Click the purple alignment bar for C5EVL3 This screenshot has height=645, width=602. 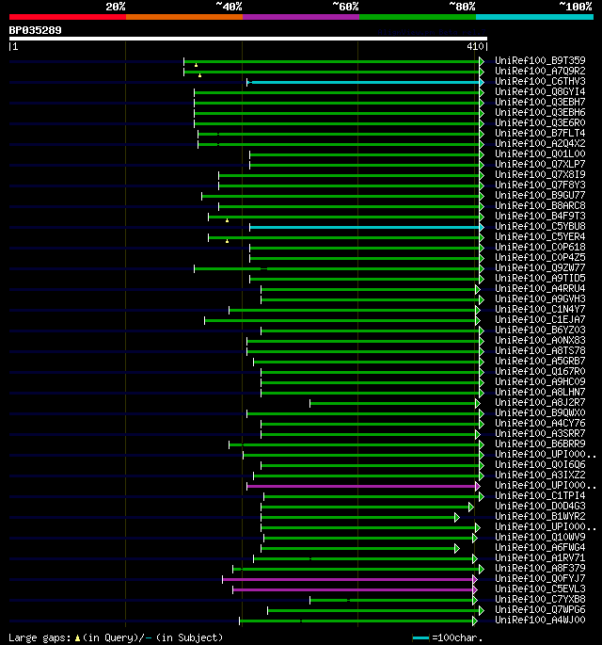pos(353,589)
